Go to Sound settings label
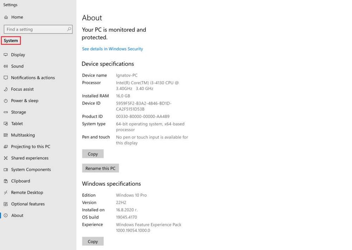Image resolution: width=352 pixels, height=250 pixels. [17, 66]
